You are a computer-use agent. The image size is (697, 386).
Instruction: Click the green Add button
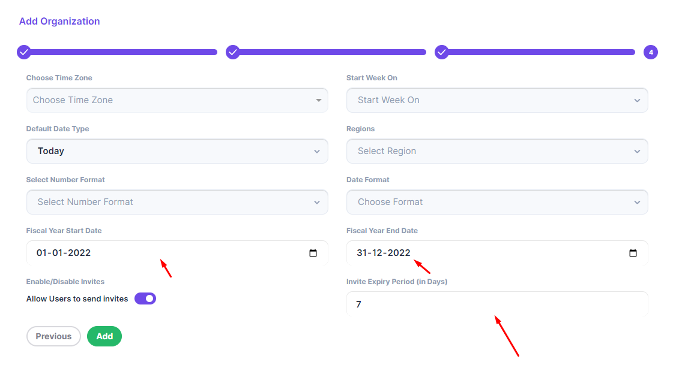(104, 336)
